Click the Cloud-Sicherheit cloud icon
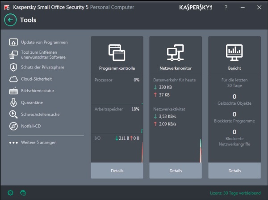This screenshot has height=200, width=268. point(13,79)
